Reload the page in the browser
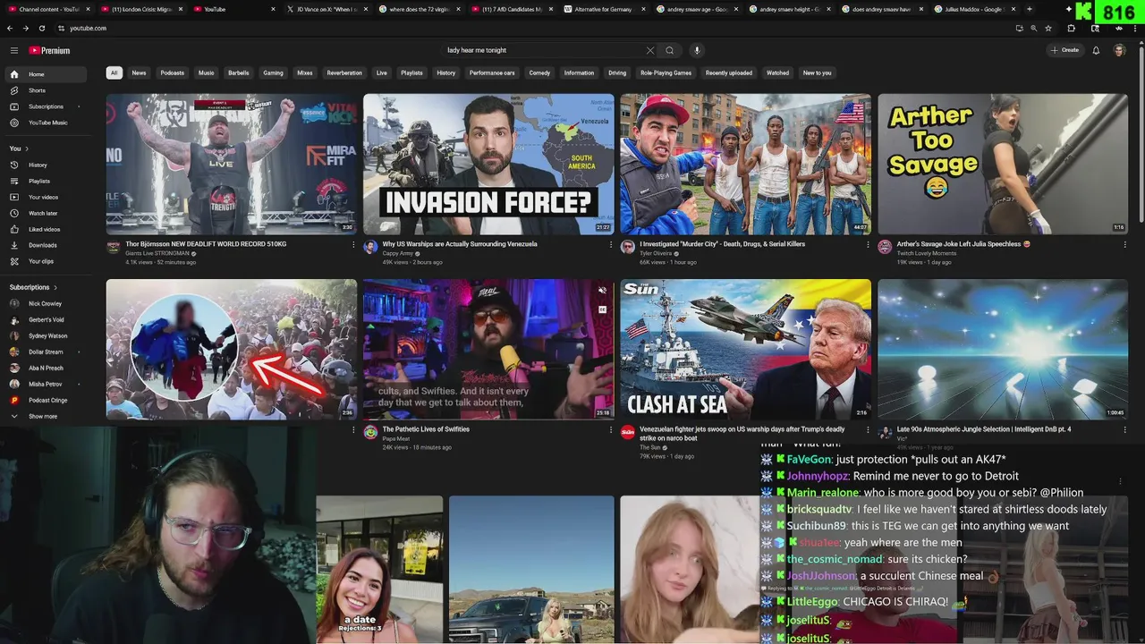 (42, 28)
